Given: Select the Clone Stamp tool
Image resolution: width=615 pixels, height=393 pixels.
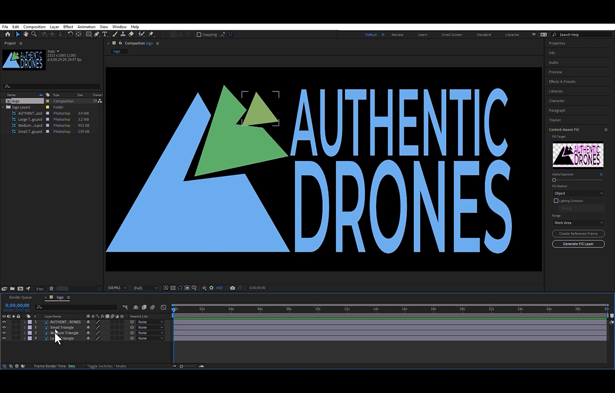Looking at the screenshot, I should click(123, 34).
